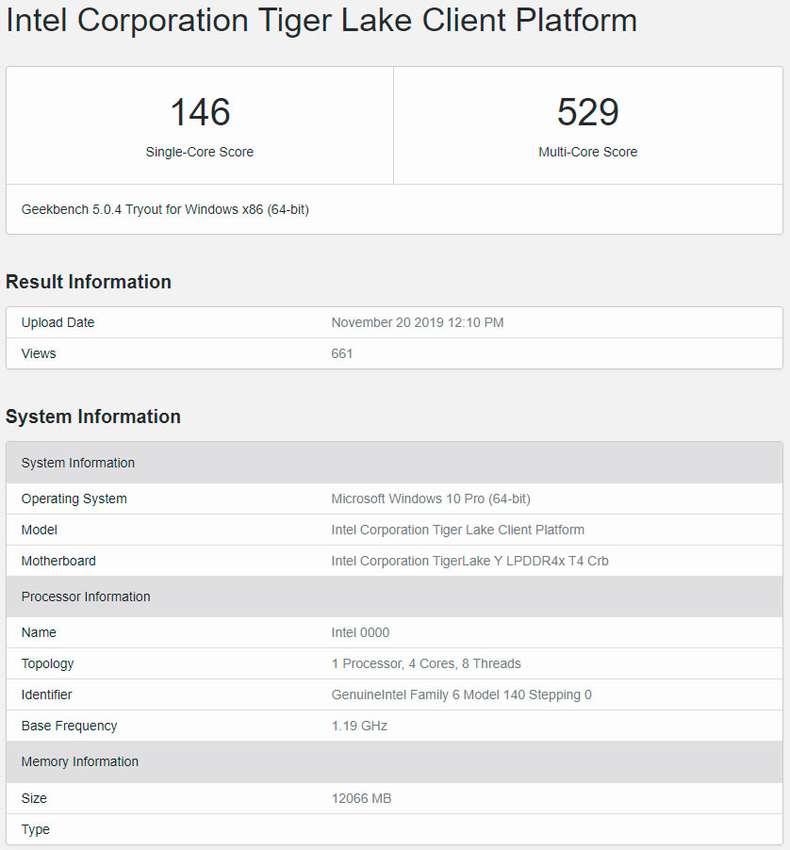Viewport: 790px width, 850px height.
Task: Click the Motherboard label
Action: pyautogui.click(x=58, y=561)
